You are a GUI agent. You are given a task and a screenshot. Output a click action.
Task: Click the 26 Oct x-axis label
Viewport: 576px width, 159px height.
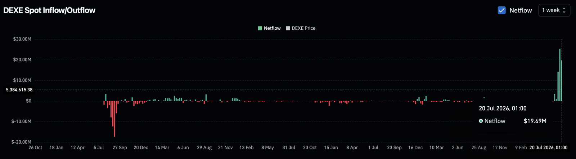click(x=35, y=148)
